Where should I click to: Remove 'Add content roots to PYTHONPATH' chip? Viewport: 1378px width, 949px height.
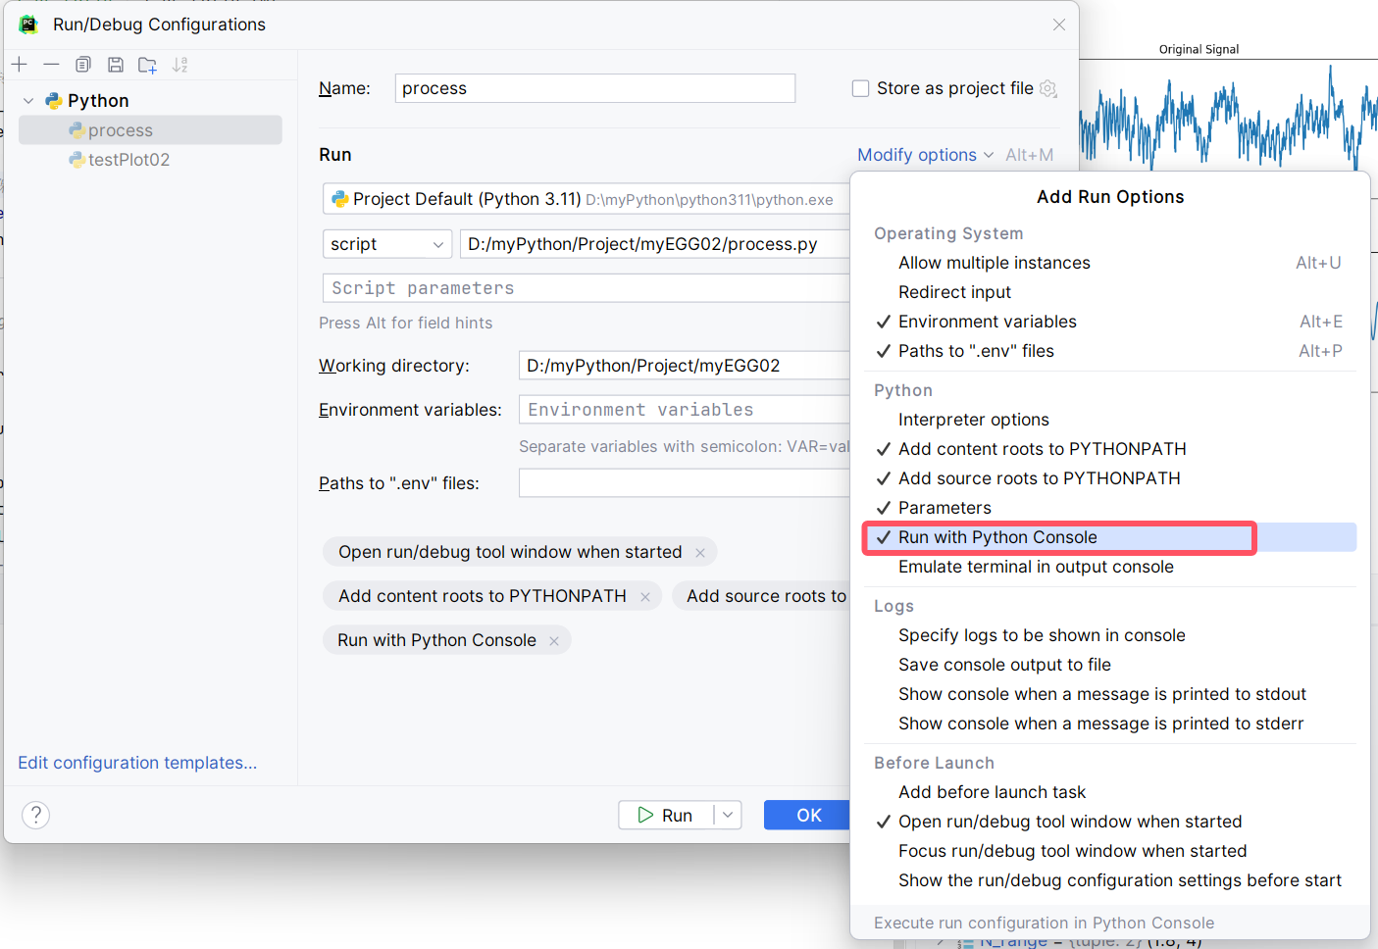pos(645,597)
